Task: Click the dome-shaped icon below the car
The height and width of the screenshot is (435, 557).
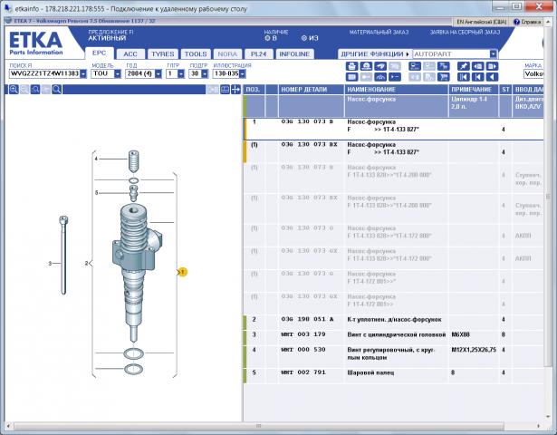Action: coord(380,77)
